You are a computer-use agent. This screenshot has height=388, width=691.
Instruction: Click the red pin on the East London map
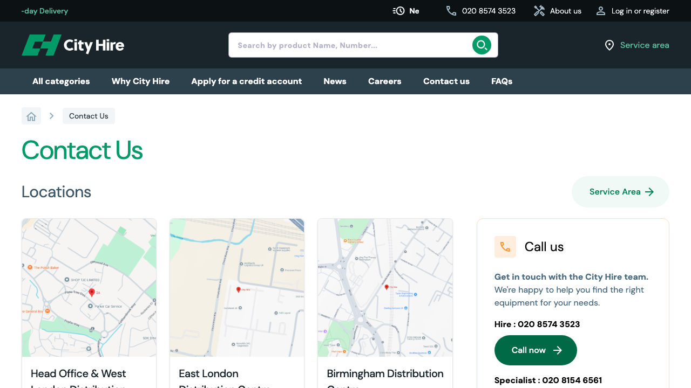point(238,289)
